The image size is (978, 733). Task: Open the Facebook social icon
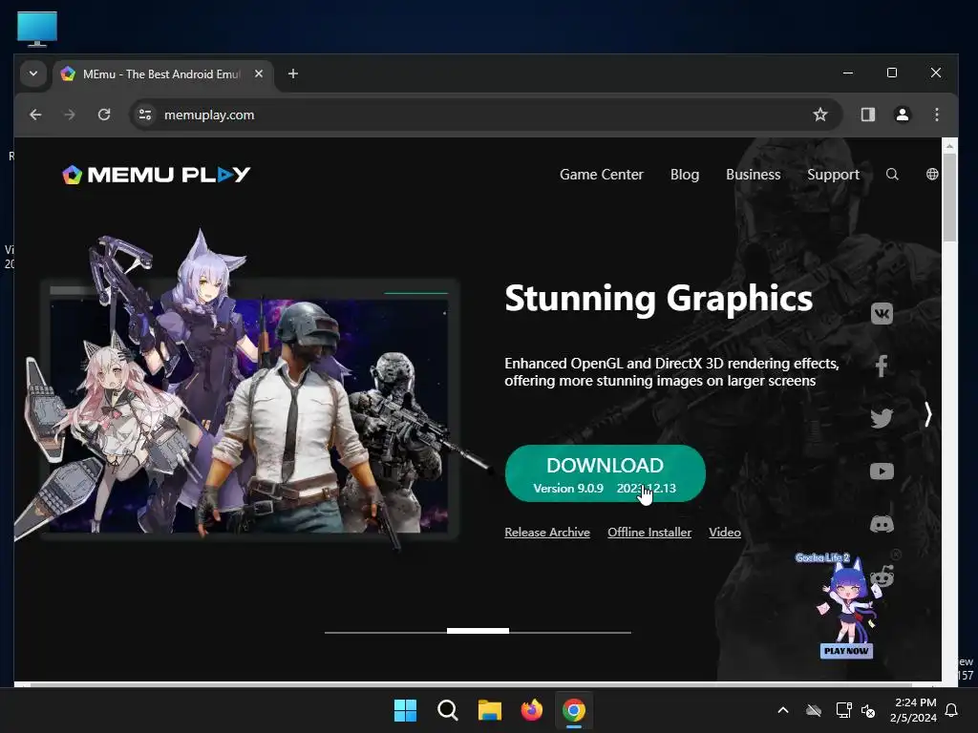click(x=882, y=366)
